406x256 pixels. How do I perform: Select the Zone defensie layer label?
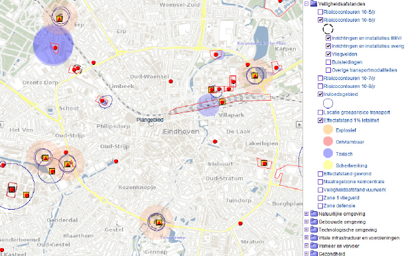click(339, 206)
